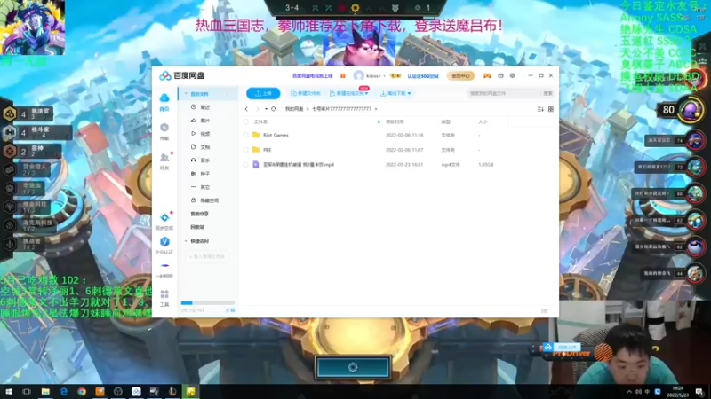Expand the breadcrumb trailing arrow
Screen dimensions: 711x399
click(x=376, y=109)
